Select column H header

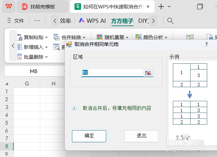pos(53,84)
